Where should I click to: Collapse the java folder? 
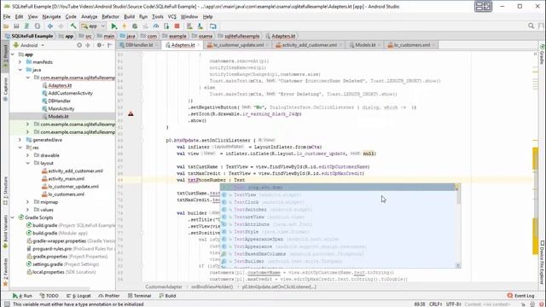coord(20,70)
